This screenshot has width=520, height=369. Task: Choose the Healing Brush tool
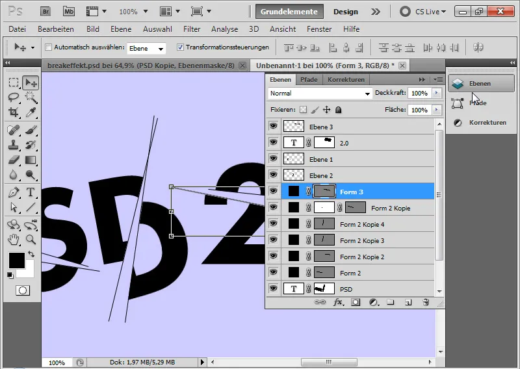coord(14,130)
